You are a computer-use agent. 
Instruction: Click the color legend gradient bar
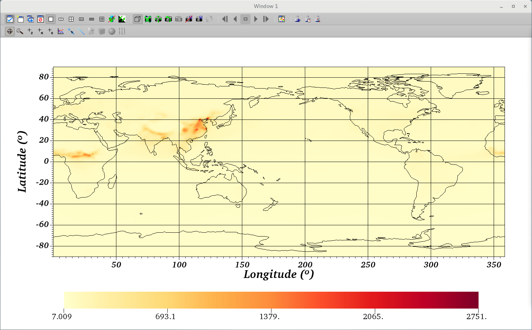pos(271,300)
